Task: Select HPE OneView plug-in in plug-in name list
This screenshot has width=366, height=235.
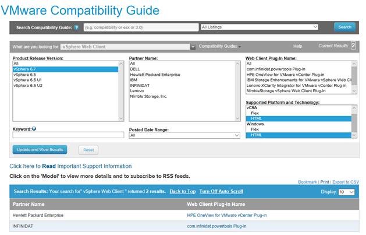Action: 299,75
